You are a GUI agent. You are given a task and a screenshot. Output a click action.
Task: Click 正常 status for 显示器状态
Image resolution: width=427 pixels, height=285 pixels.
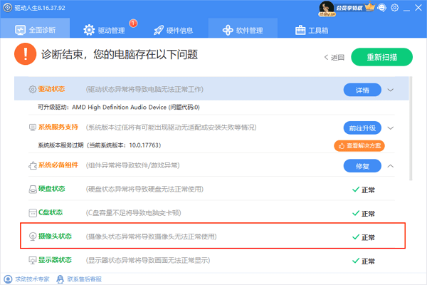pos(364,261)
